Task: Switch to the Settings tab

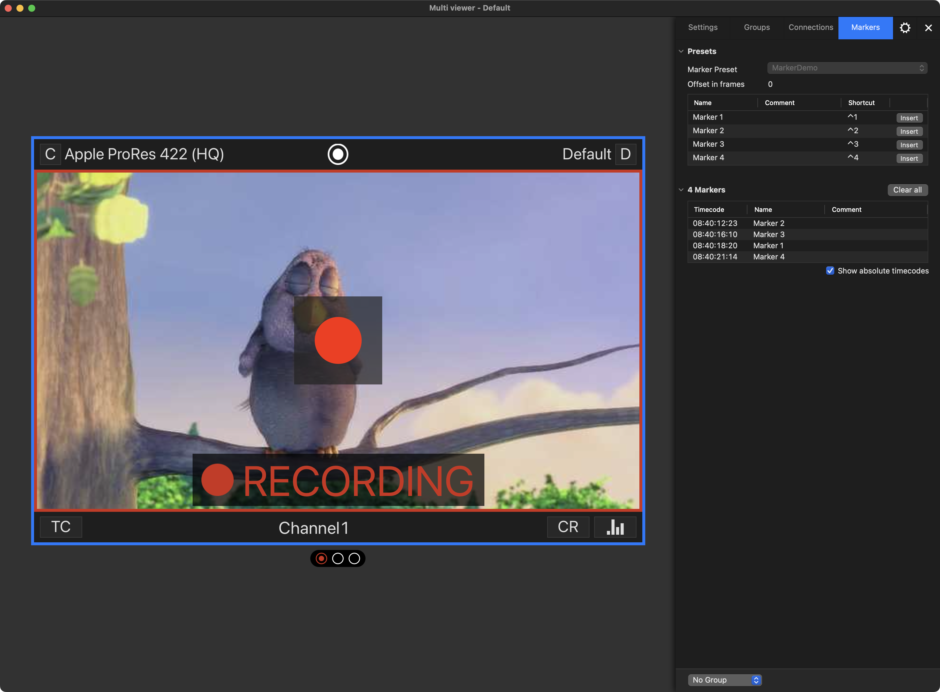Action: click(703, 27)
